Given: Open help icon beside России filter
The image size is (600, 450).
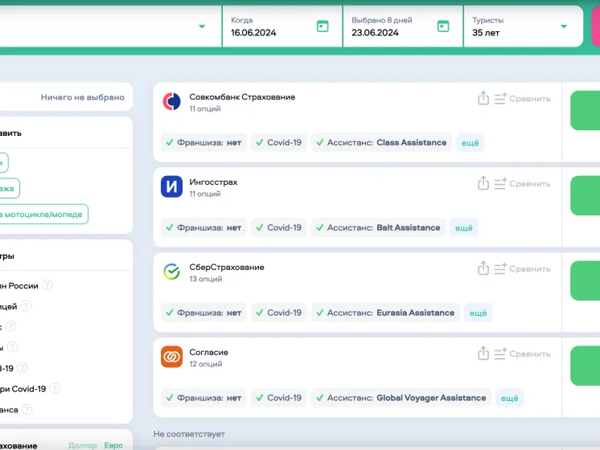Looking at the screenshot, I should click(47, 285).
